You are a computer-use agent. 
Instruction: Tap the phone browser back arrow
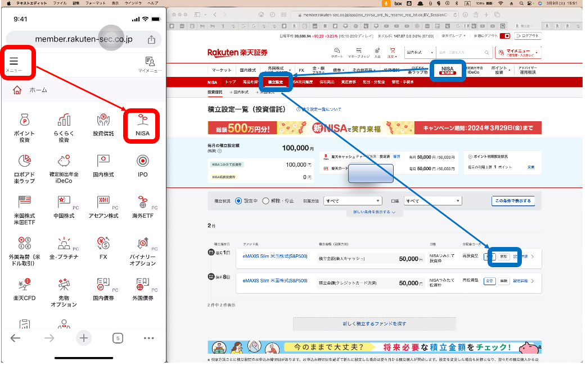tap(15, 338)
